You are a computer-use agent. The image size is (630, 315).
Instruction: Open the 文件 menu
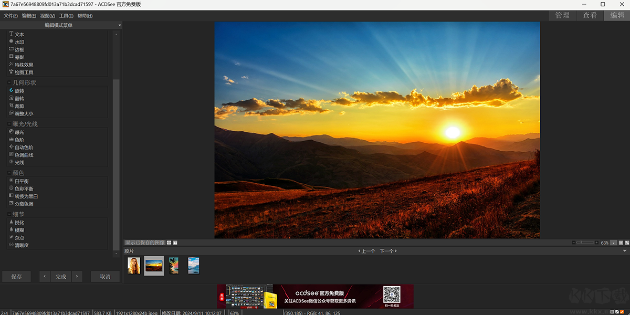[x=10, y=16]
